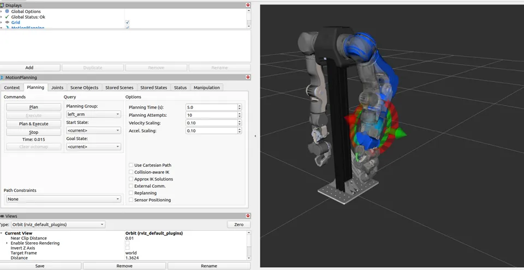Switch to the Joints tab
The height and width of the screenshot is (270, 524).
(x=57, y=88)
